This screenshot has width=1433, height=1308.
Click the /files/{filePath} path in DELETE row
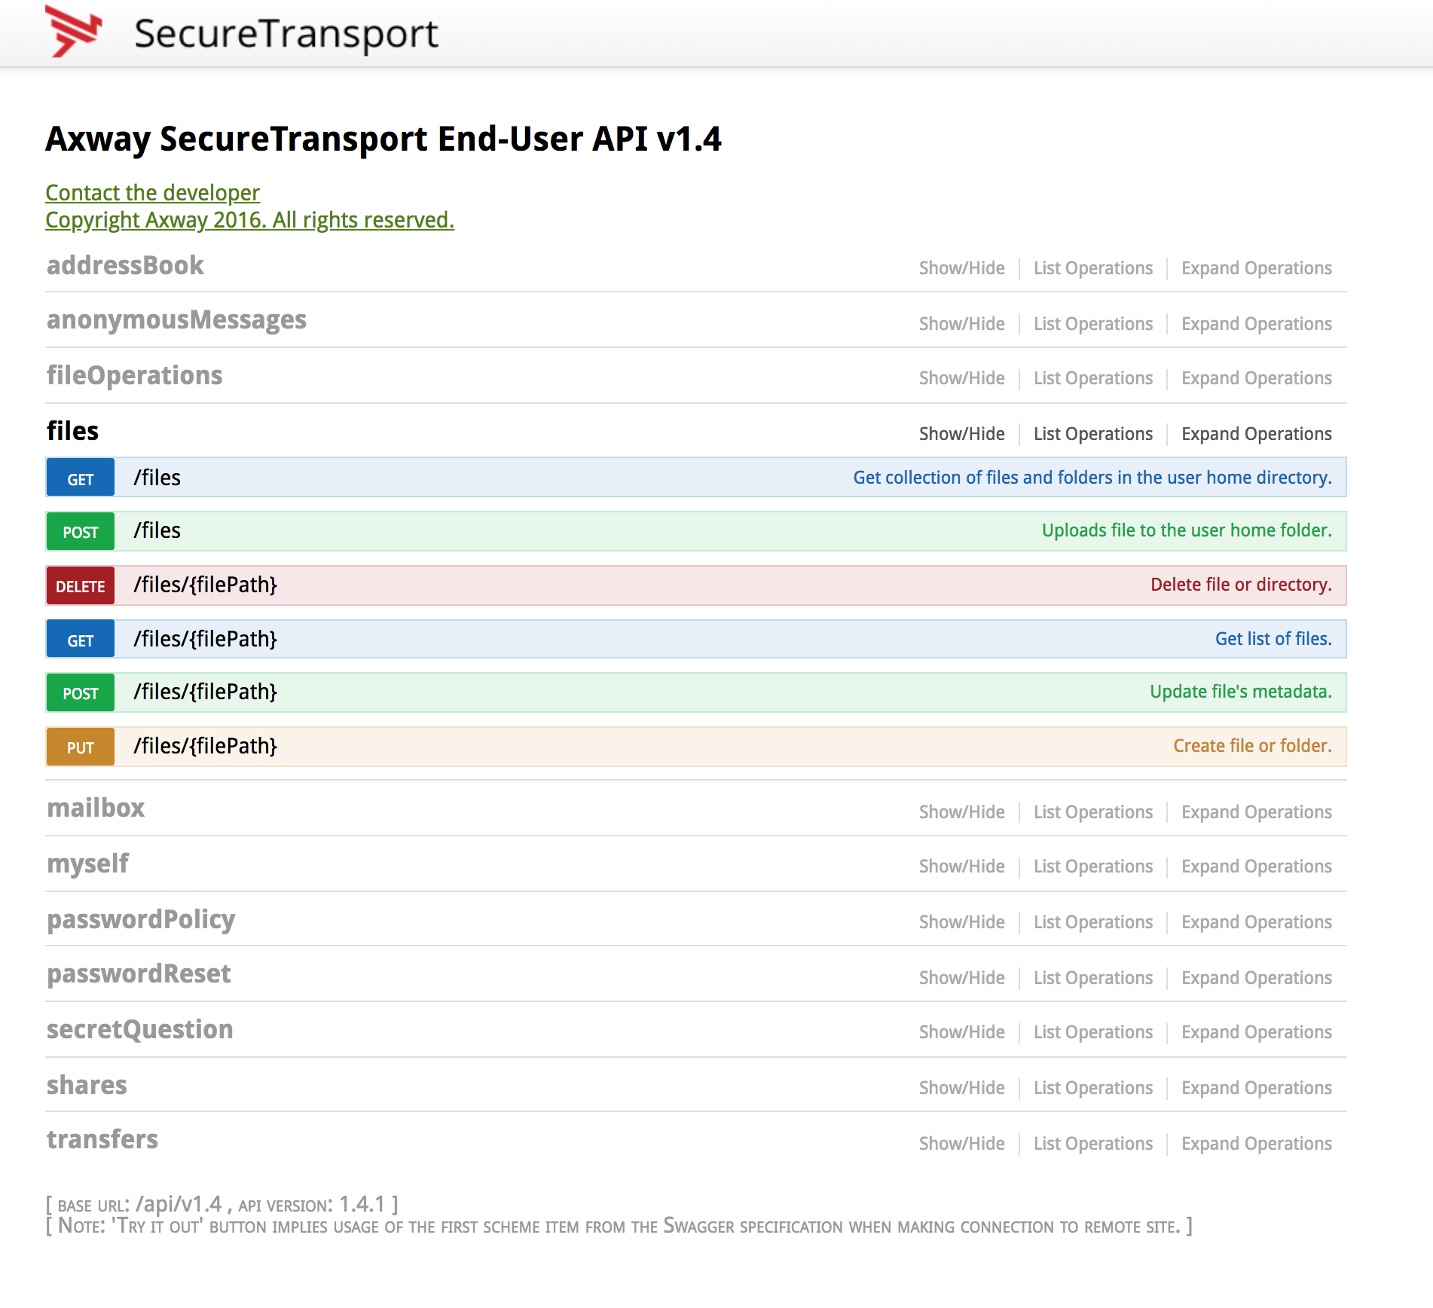point(206,585)
